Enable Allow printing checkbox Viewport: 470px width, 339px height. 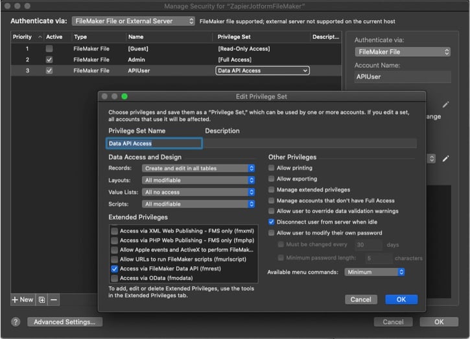(271, 168)
